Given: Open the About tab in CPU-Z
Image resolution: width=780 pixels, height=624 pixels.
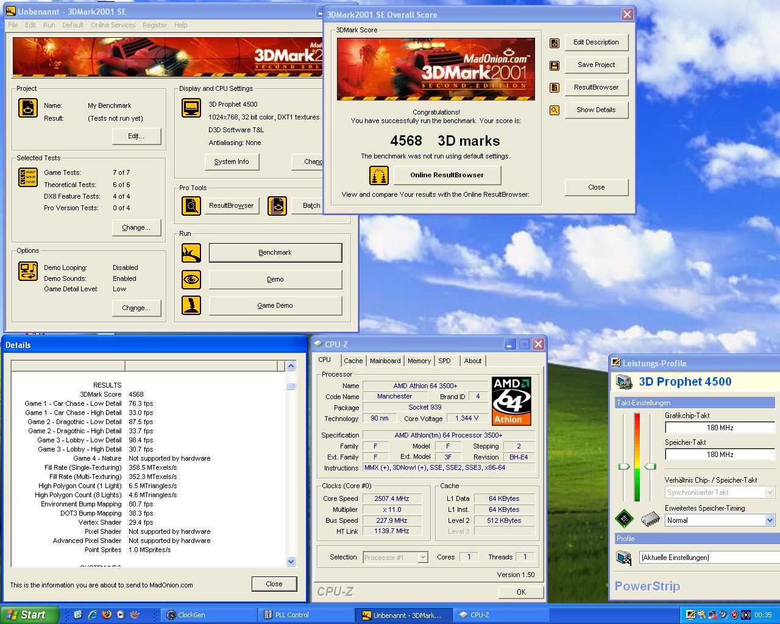Looking at the screenshot, I should (x=473, y=361).
